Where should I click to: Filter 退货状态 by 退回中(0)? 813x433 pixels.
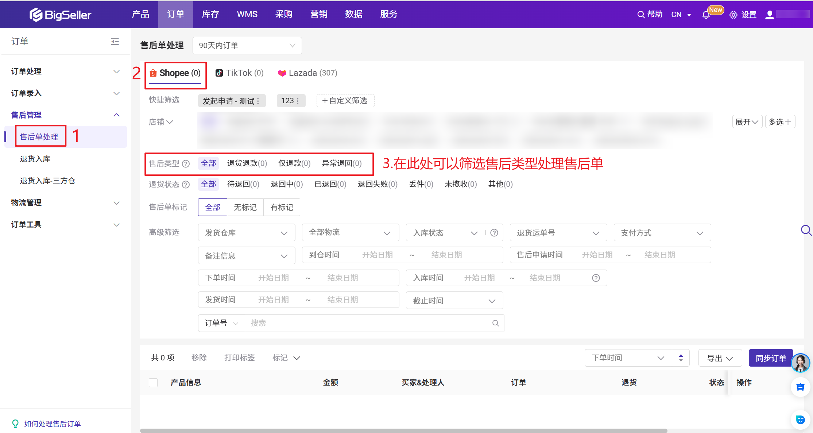click(x=287, y=184)
